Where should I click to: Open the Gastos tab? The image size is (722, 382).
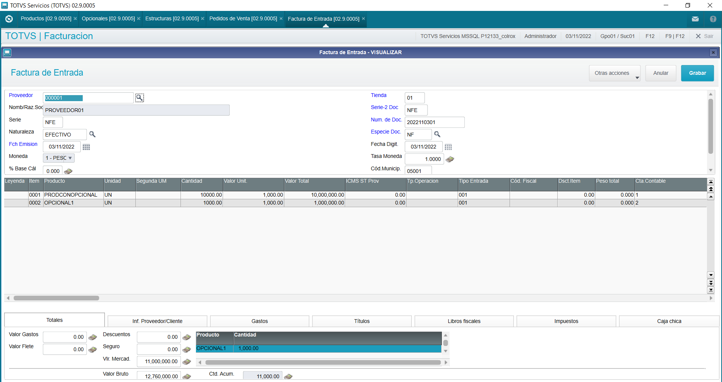pos(259,321)
